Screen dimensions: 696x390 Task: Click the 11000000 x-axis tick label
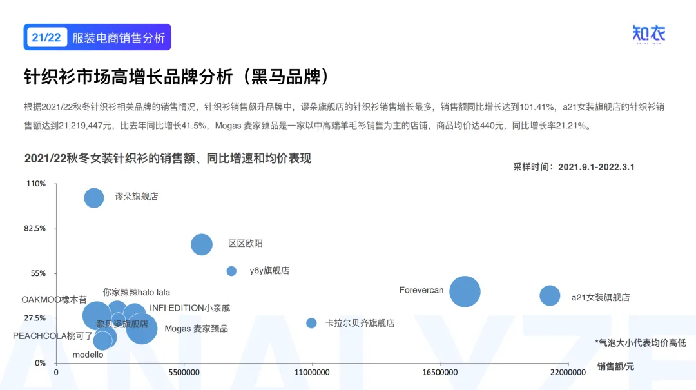[x=312, y=372]
